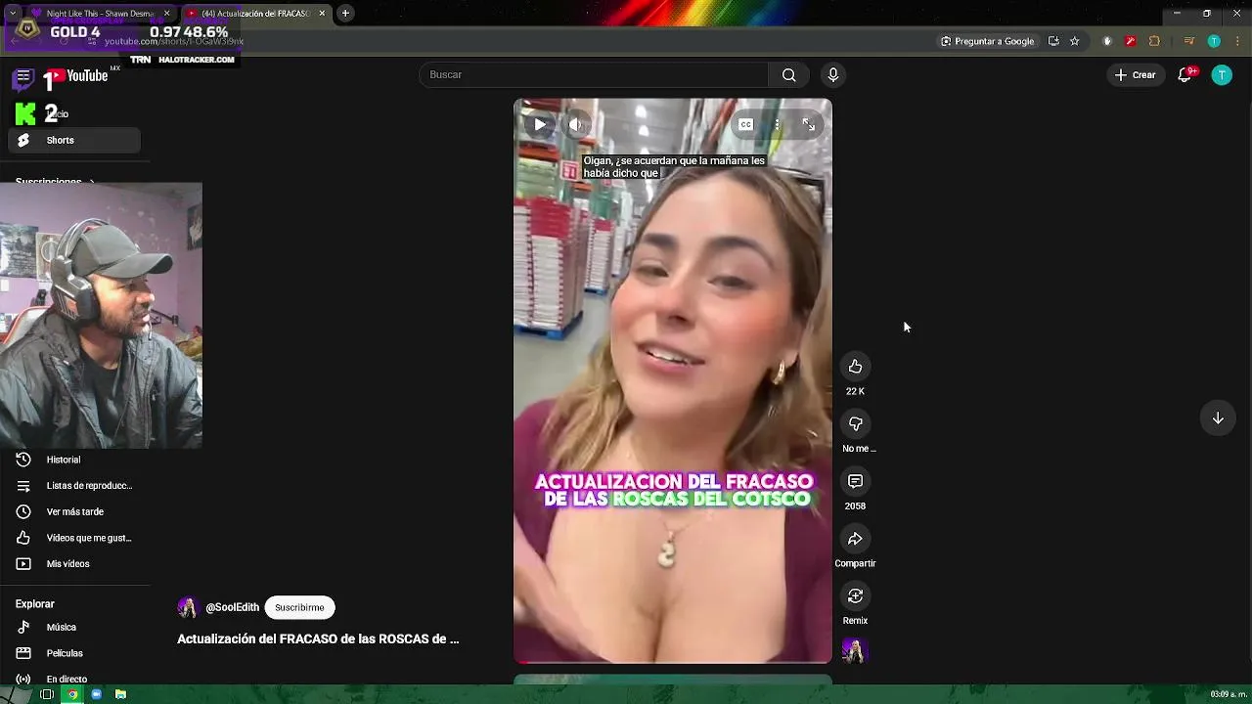This screenshot has height=704, width=1252.
Task: Mute the Shorts video volume
Action: pos(576,124)
